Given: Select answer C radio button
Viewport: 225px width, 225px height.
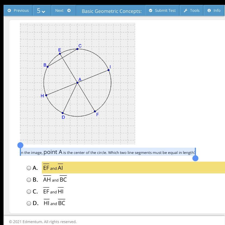Looking at the screenshot, I should coord(29,192).
